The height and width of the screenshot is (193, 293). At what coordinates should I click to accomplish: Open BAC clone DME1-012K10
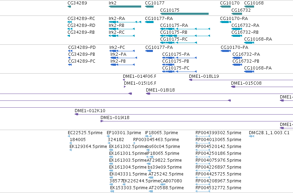click(90, 111)
